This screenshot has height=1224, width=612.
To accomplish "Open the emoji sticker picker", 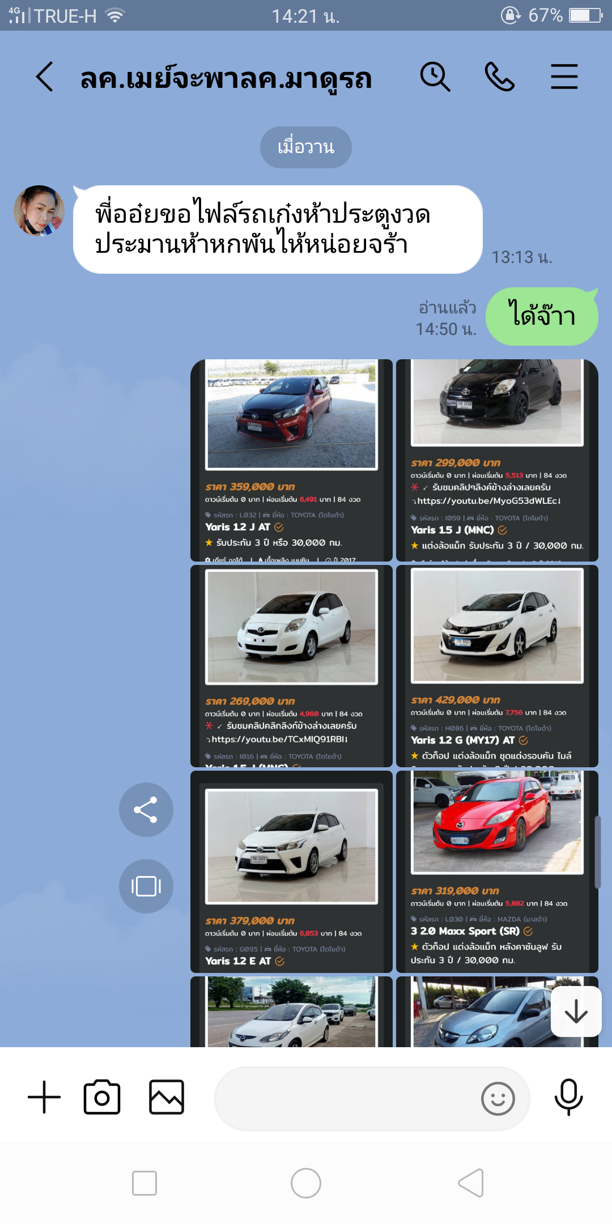I will click(498, 1099).
